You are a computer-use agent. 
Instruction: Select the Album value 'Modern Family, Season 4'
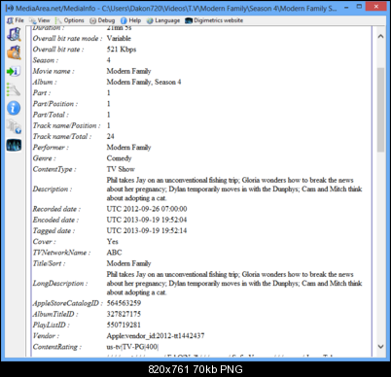coord(144,82)
